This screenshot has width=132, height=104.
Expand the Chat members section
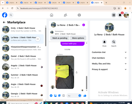pos(109,58)
